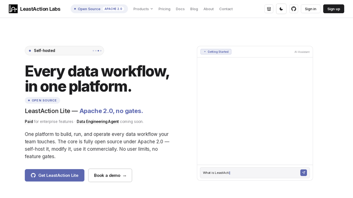Open the GitHub icon in the header
The image size is (353, 198).
point(293,9)
